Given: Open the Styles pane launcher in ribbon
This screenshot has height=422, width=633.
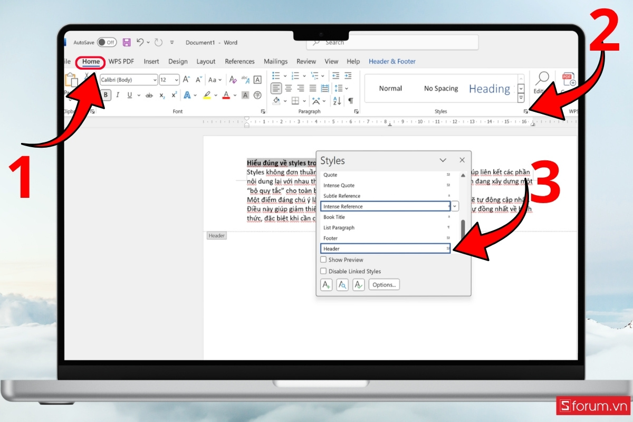Looking at the screenshot, I should [525, 112].
